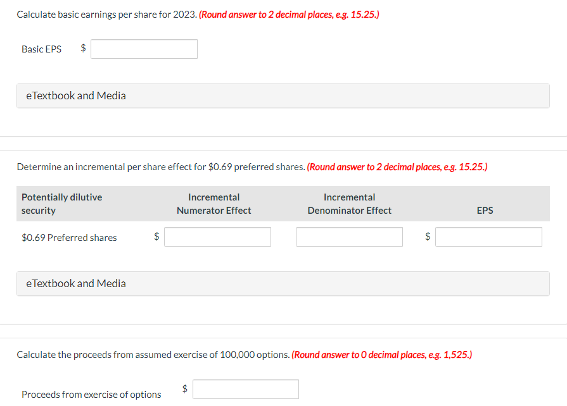Click the 'Proceeds from exercise of options' label
This screenshot has width=567, height=406.
(x=91, y=395)
